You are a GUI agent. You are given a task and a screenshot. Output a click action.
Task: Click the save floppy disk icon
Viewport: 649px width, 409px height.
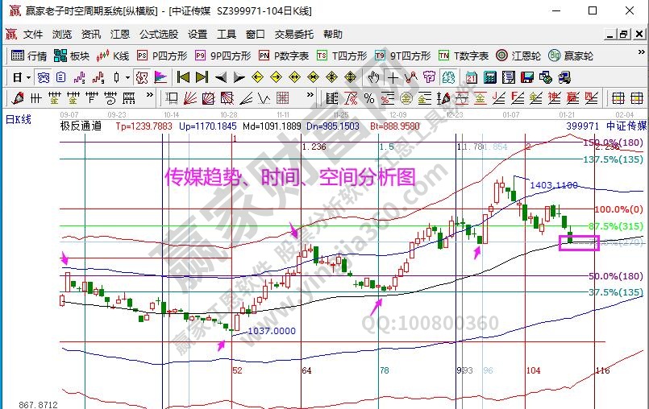(526, 77)
